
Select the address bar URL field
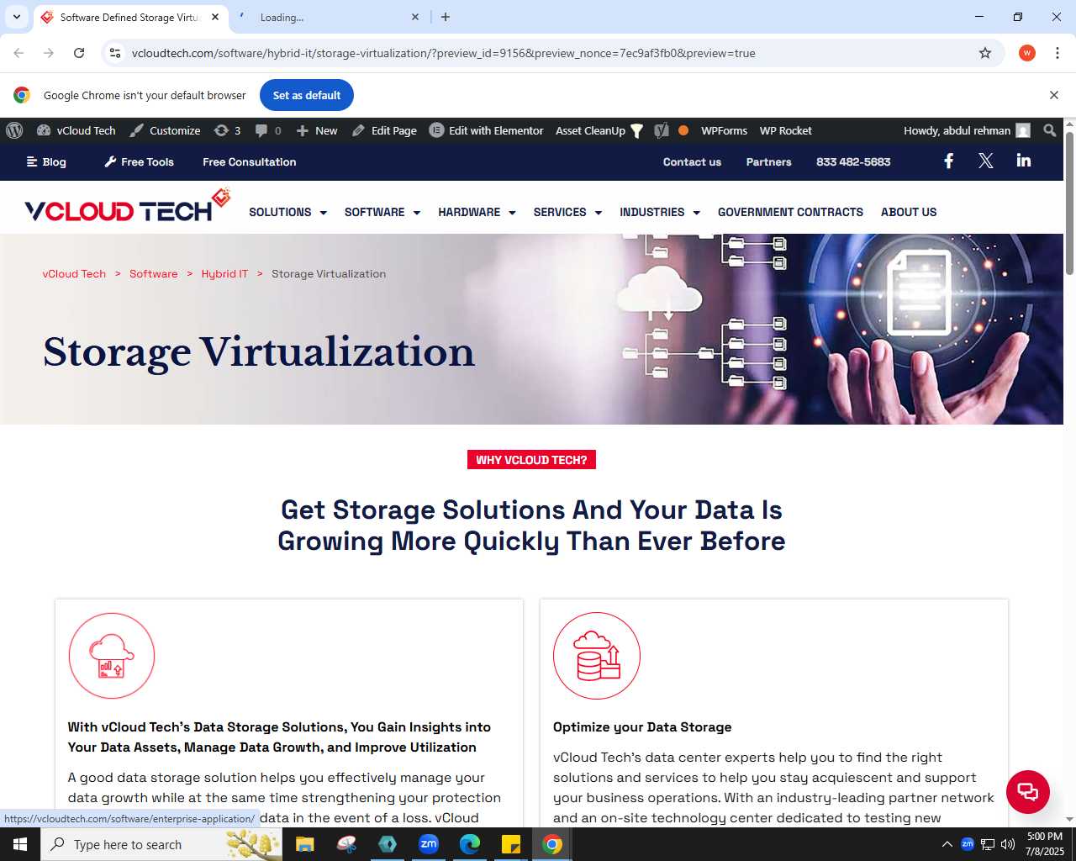tap(546, 53)
